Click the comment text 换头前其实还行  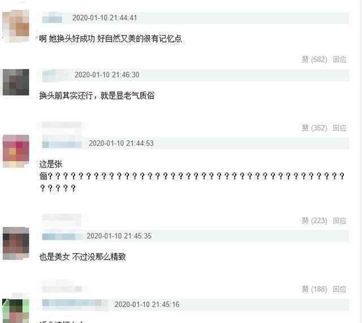(66, 96)
